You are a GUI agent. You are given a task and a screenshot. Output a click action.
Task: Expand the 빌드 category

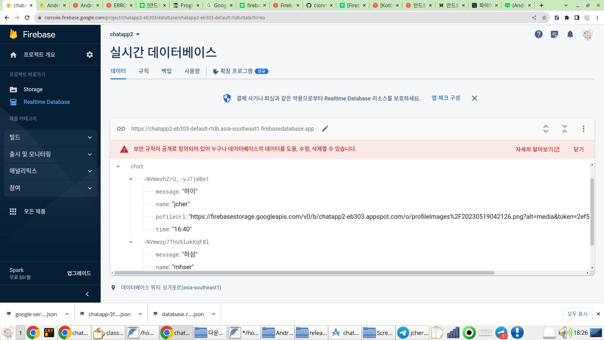tap(50, 137)
